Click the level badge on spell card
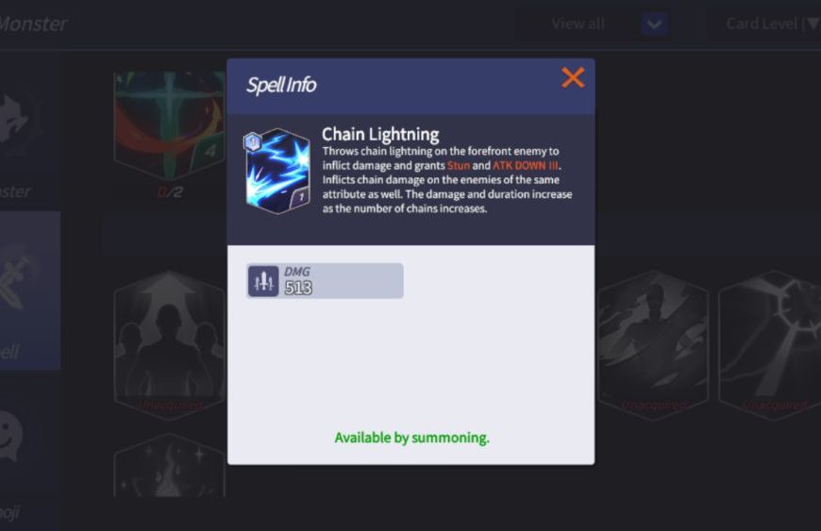Image resolution: width=821 pixels, height=531 pixels. point(253,141)
